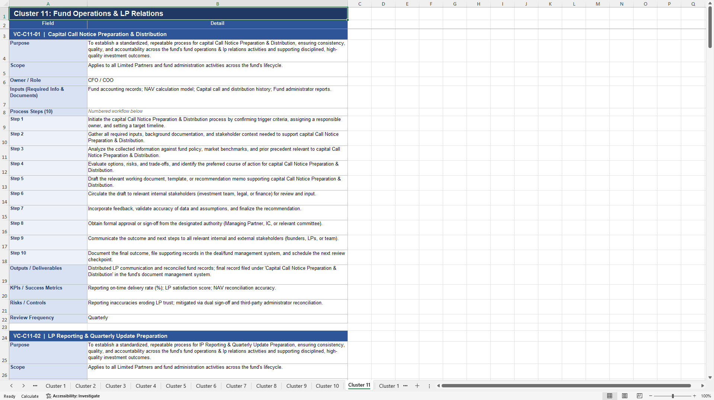
Task: Add a new sheet with plus icon
Action: point(417,386)
